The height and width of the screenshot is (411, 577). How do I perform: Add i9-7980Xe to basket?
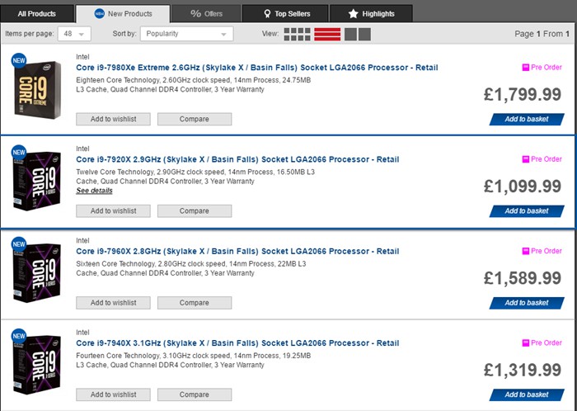click(x=527, y=119)
